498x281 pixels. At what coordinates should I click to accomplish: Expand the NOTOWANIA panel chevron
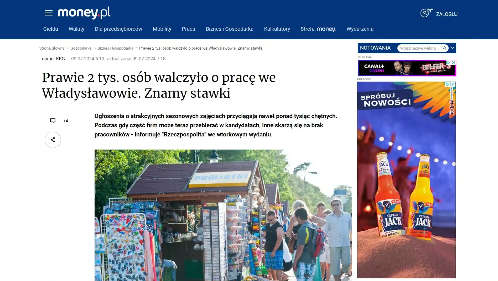coord(453,48)
